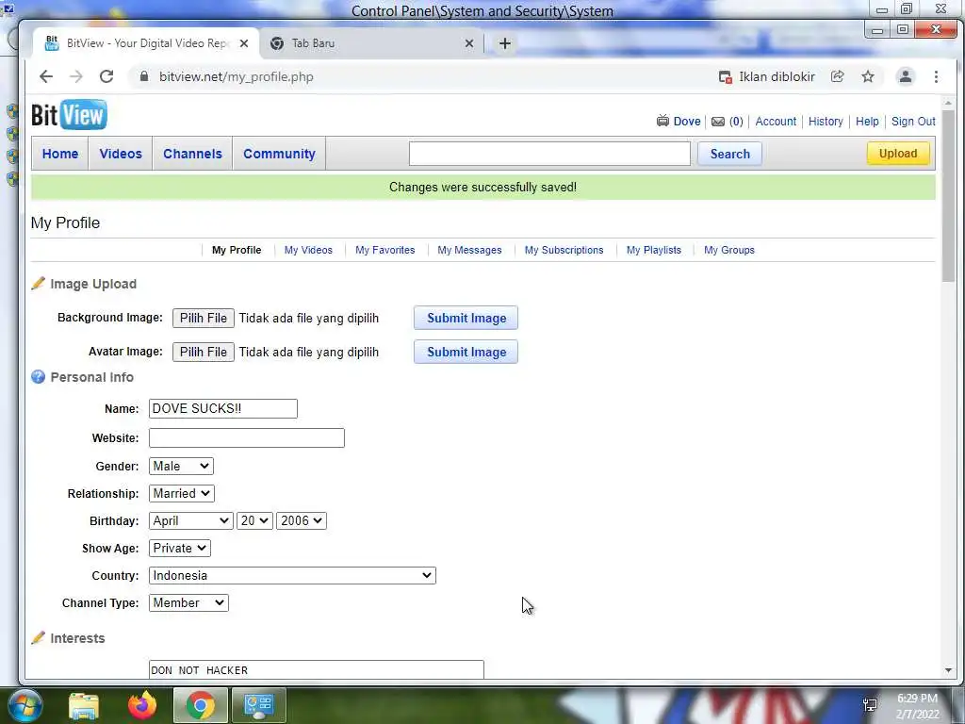Image resolution: width=965 pixels, height=724 pixels.
Task: Open the Iklan diblokir ad blocked notice
Action: point(767,76)
